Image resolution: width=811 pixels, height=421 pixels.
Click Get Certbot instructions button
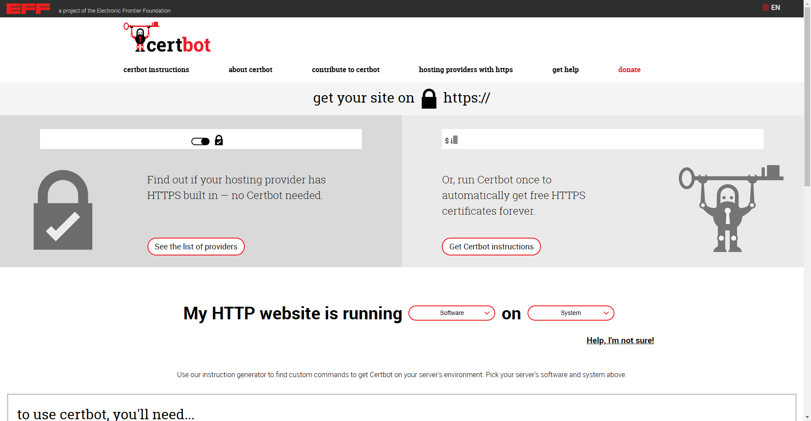[491, 246]
